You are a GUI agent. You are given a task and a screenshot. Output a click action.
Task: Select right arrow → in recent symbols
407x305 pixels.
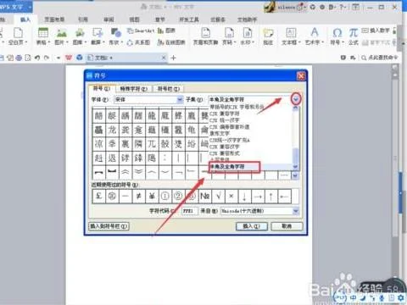(258, 196)
